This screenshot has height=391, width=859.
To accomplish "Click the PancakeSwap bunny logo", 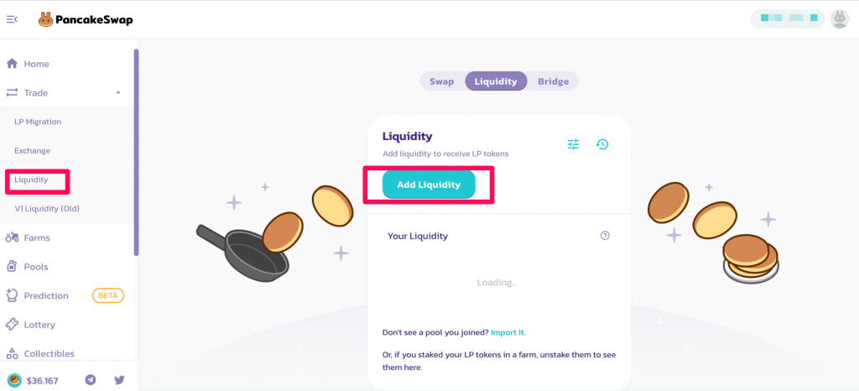I will click(x=45, y=19).
